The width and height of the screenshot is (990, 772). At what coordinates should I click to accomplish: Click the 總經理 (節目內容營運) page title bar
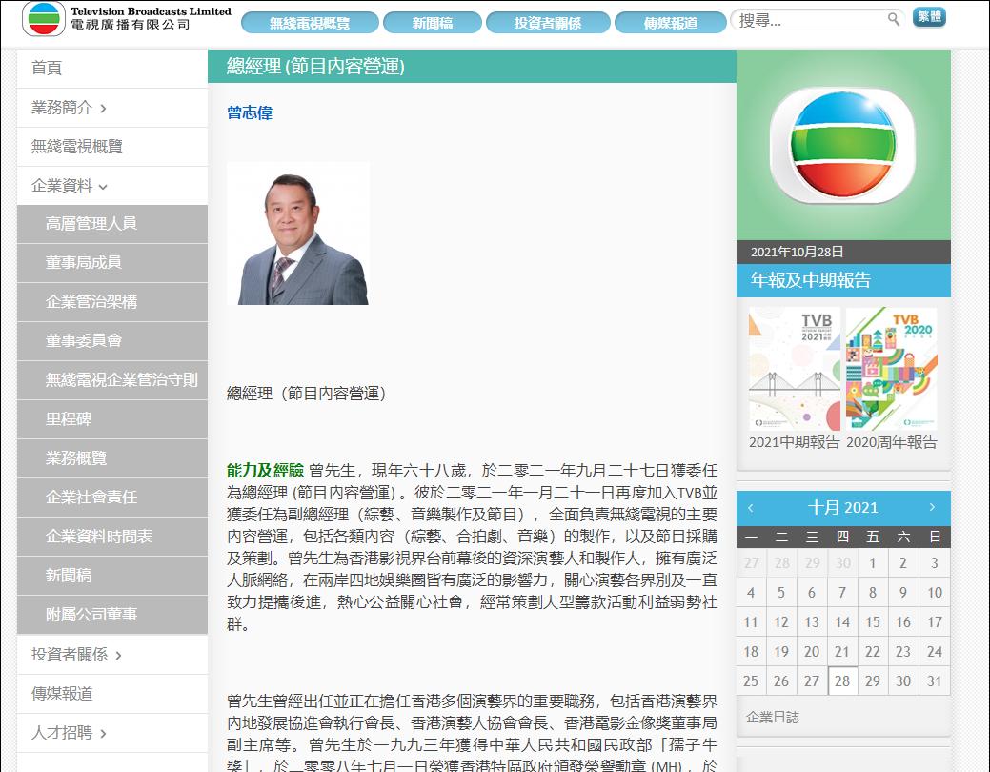tap(472, 67)
